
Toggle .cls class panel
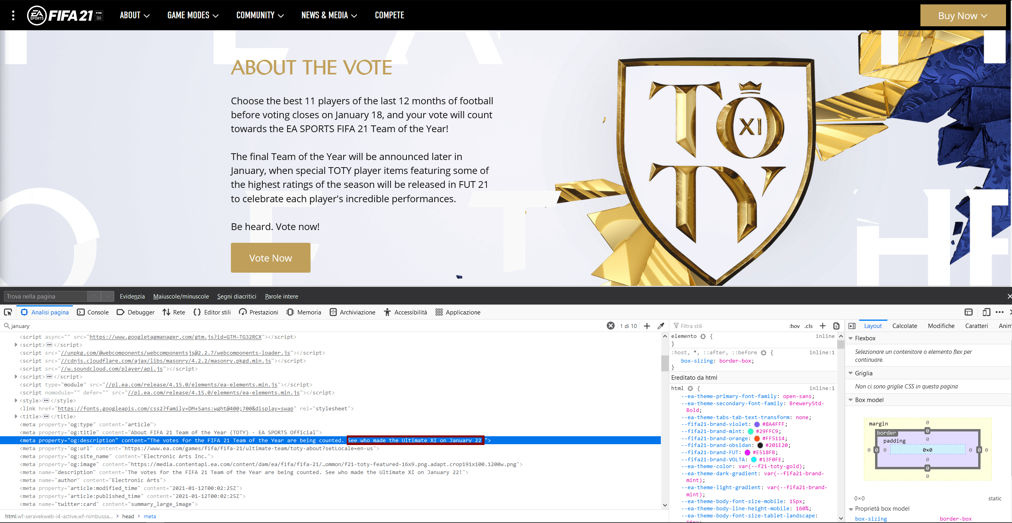809,326
